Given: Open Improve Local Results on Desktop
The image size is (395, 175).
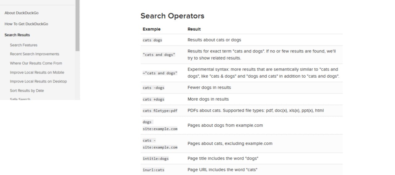Looking at the screenshot, I should [x=38, y=81].
